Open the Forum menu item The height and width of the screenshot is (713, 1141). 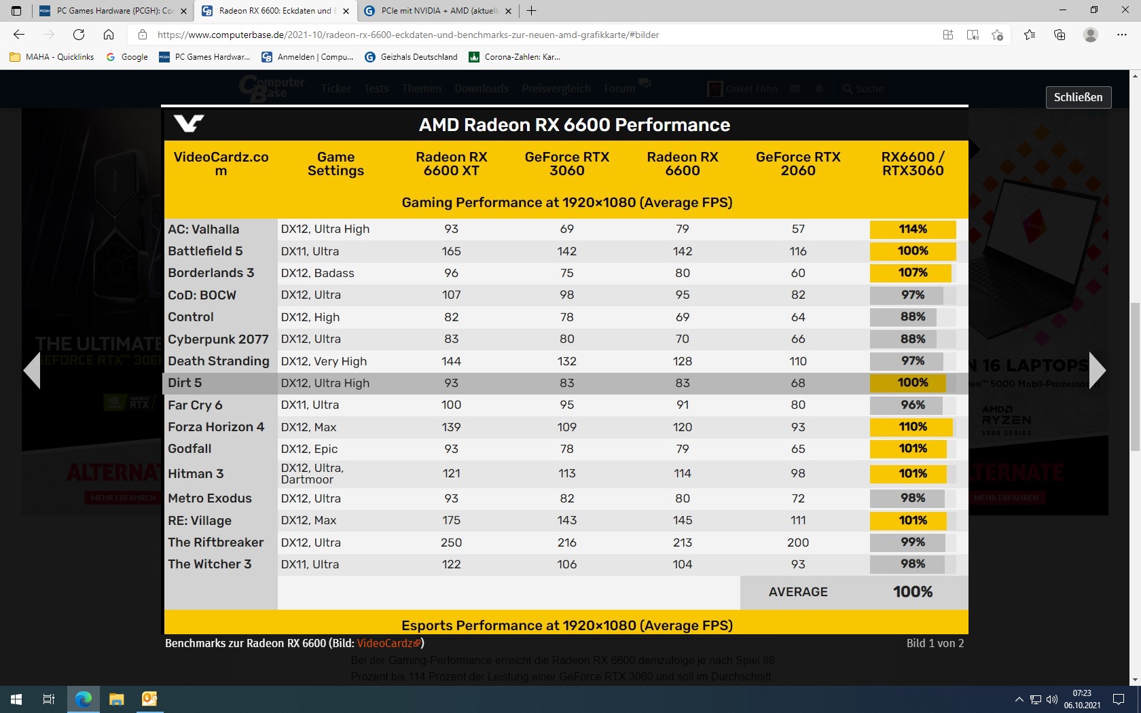(x=619, y=88)
